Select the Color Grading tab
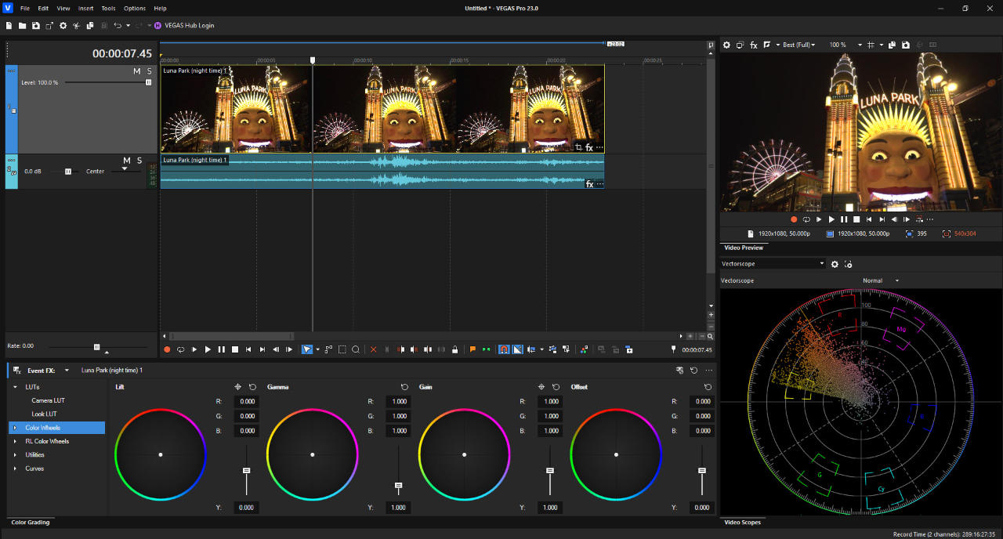 (30, 522)
